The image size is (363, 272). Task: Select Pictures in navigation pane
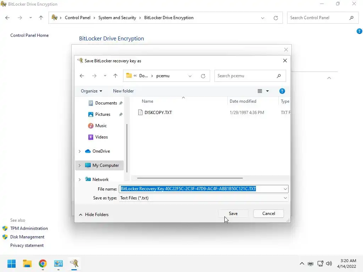(x=102, y=114)
